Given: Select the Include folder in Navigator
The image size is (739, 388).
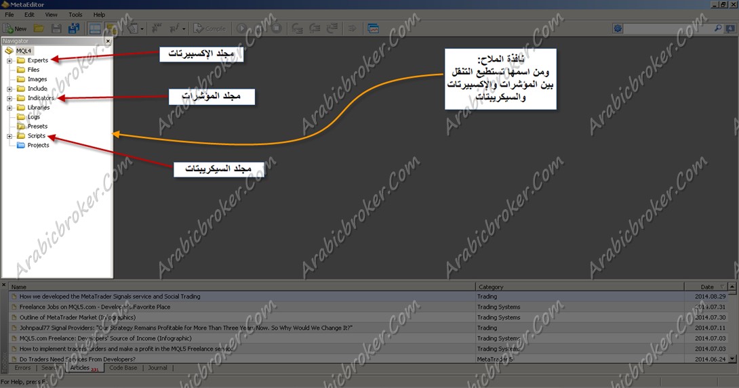Looking at the screenshot, I should (37, 89).
